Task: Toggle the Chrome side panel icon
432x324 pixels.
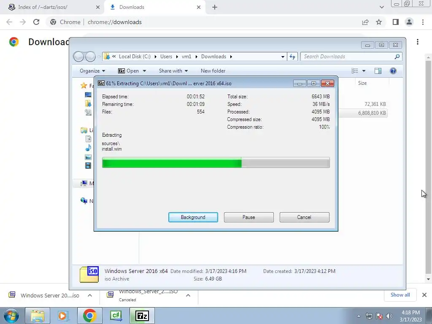Action: [396, 22]
